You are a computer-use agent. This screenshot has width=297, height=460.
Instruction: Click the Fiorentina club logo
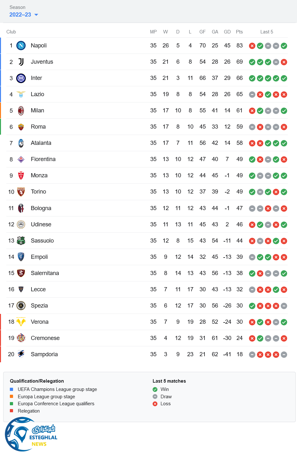(x=21, y=159)
